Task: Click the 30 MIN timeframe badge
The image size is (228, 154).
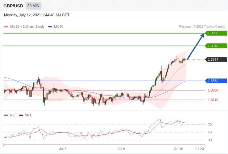Action: click(33, 6)
